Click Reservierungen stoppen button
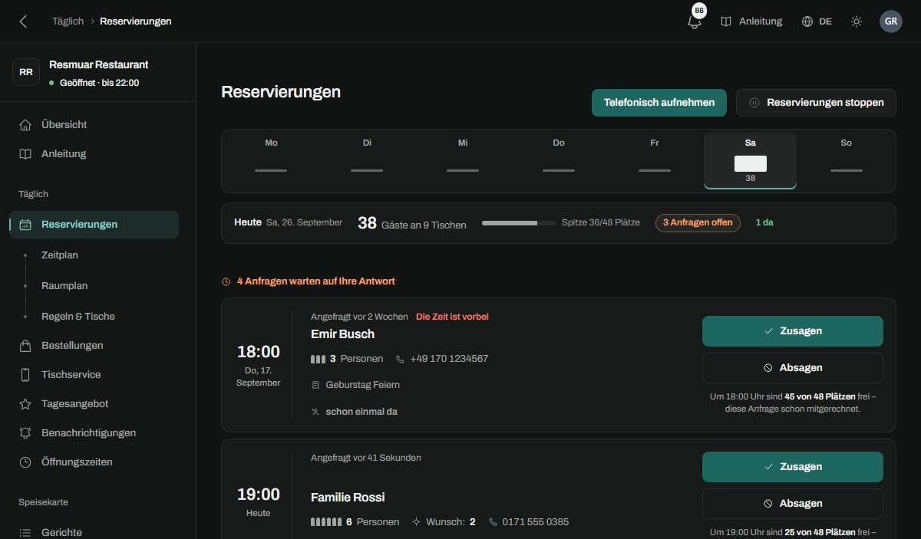The image size is (921, 539). pos(816,103)
